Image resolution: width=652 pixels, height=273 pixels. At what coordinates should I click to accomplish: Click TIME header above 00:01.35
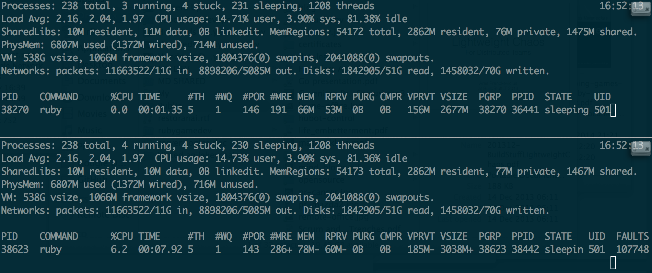point(149,97)
